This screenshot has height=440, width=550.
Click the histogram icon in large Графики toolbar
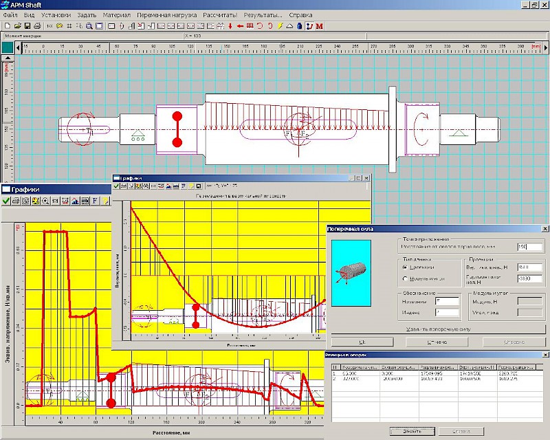[x=75, y=201]
